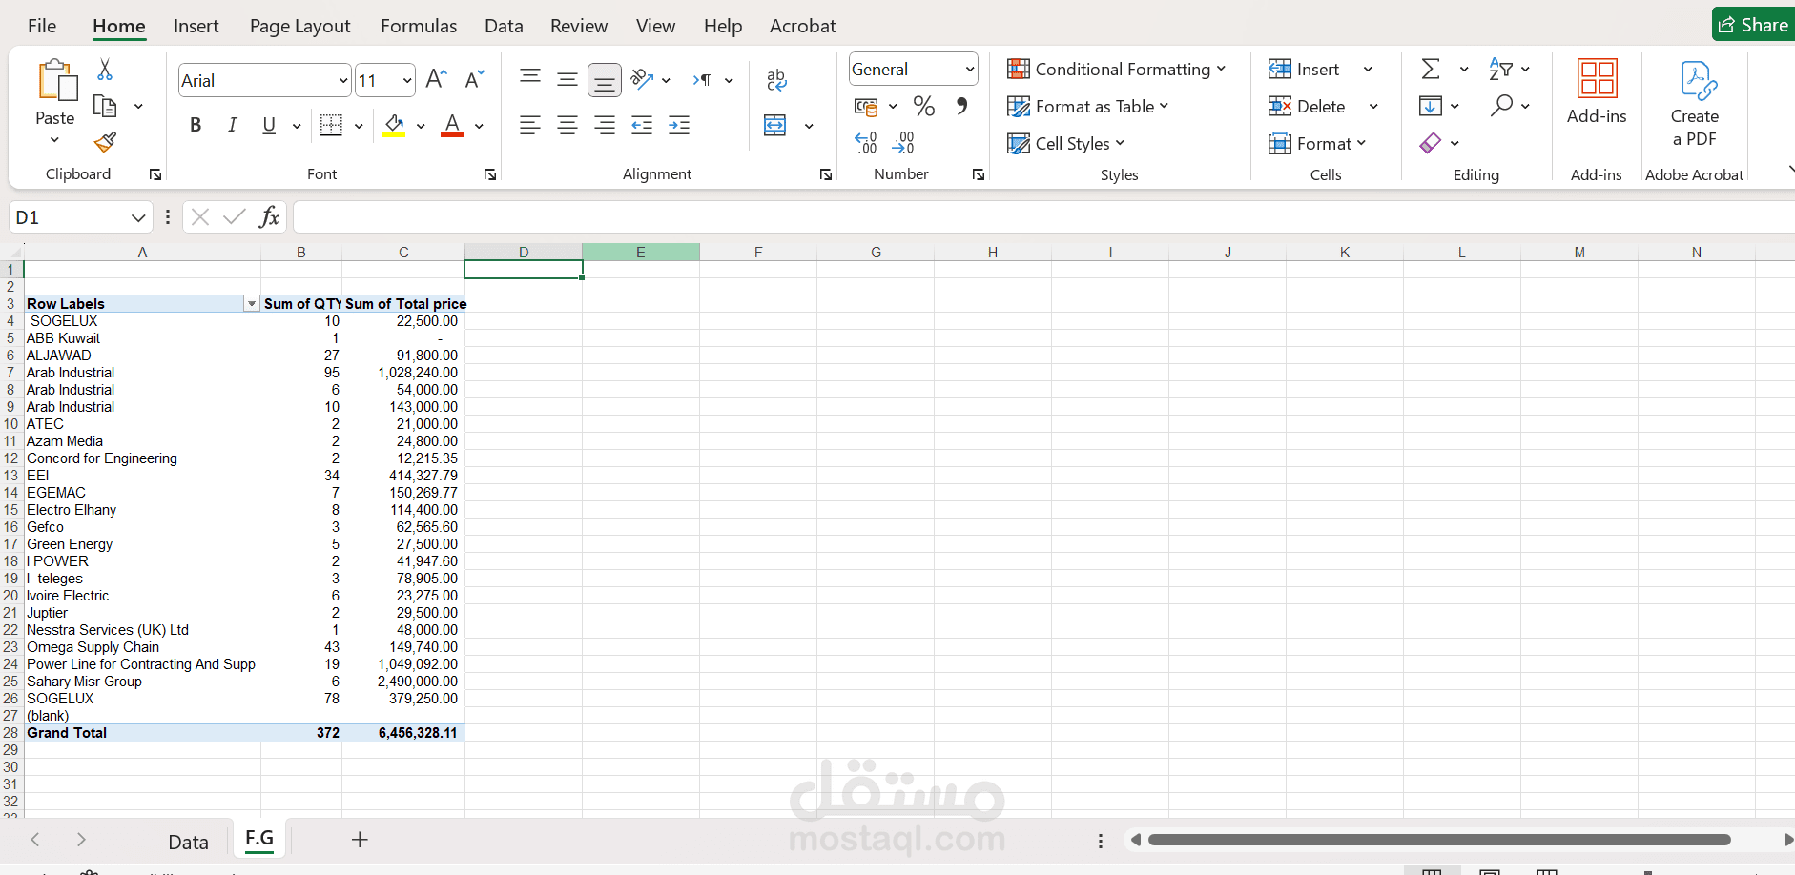Open the General number format dropdown
This screenshot has width=1795, height=875.
tap(970, 70)
